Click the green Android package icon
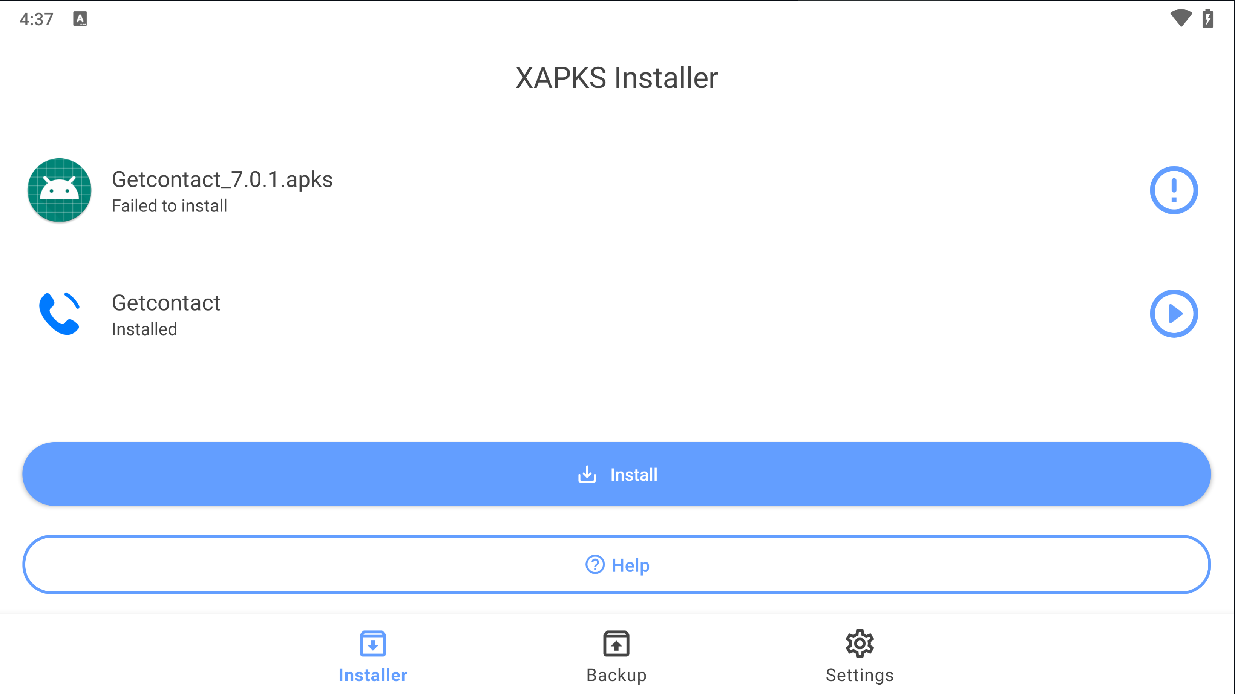1235x694 pixels. tap(60, 190)
